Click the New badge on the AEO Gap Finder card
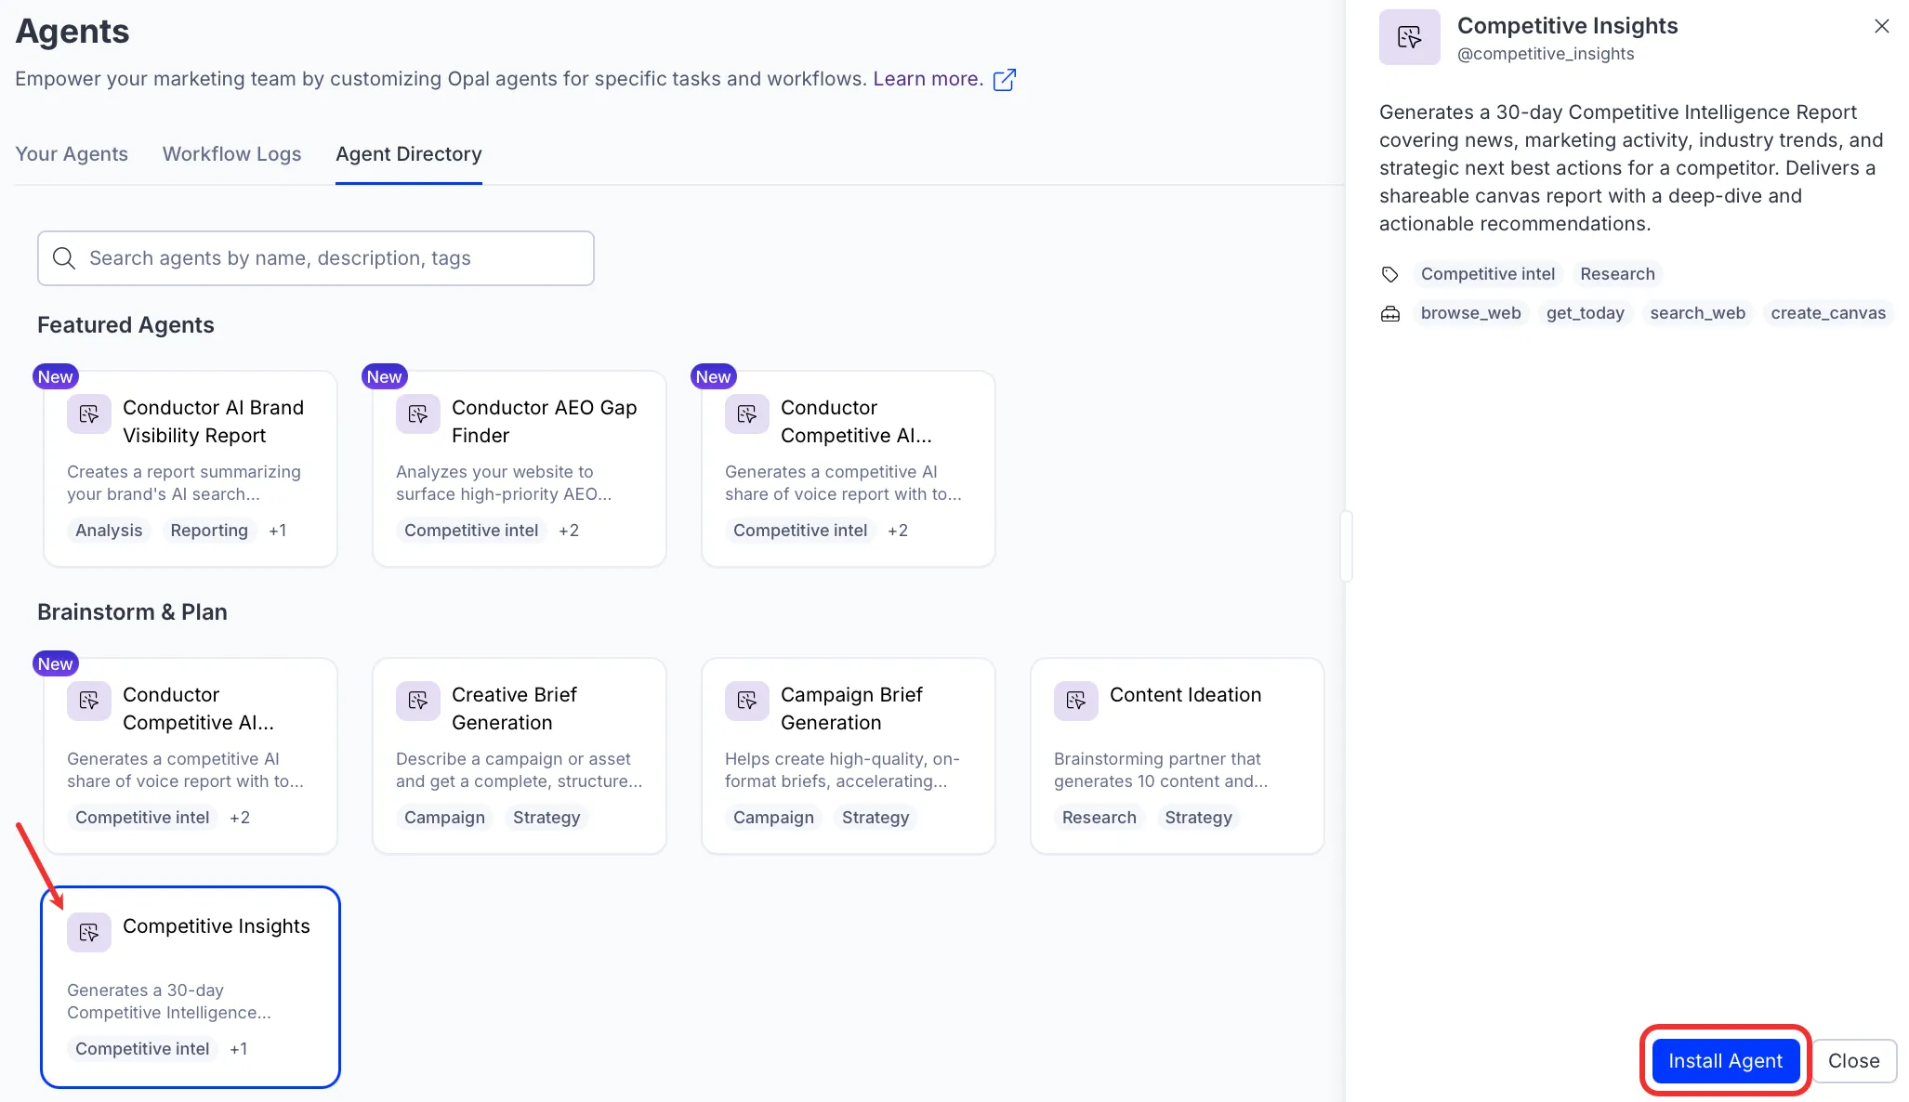 point(384,376)
